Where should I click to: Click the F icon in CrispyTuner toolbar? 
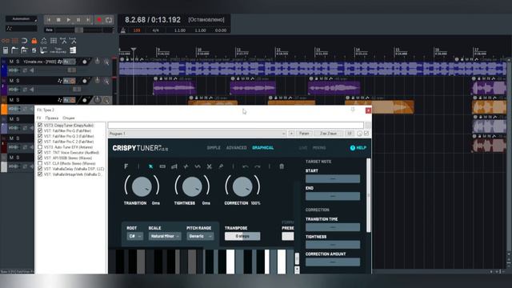pyautogui.click(x=126, y=166)
